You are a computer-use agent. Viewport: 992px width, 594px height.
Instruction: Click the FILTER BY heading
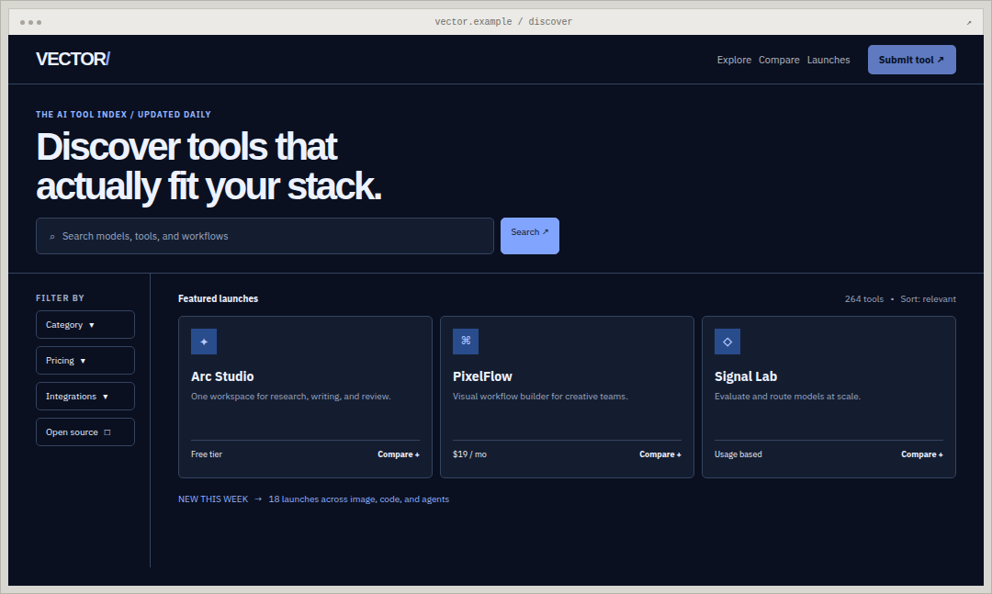point(60,298)
